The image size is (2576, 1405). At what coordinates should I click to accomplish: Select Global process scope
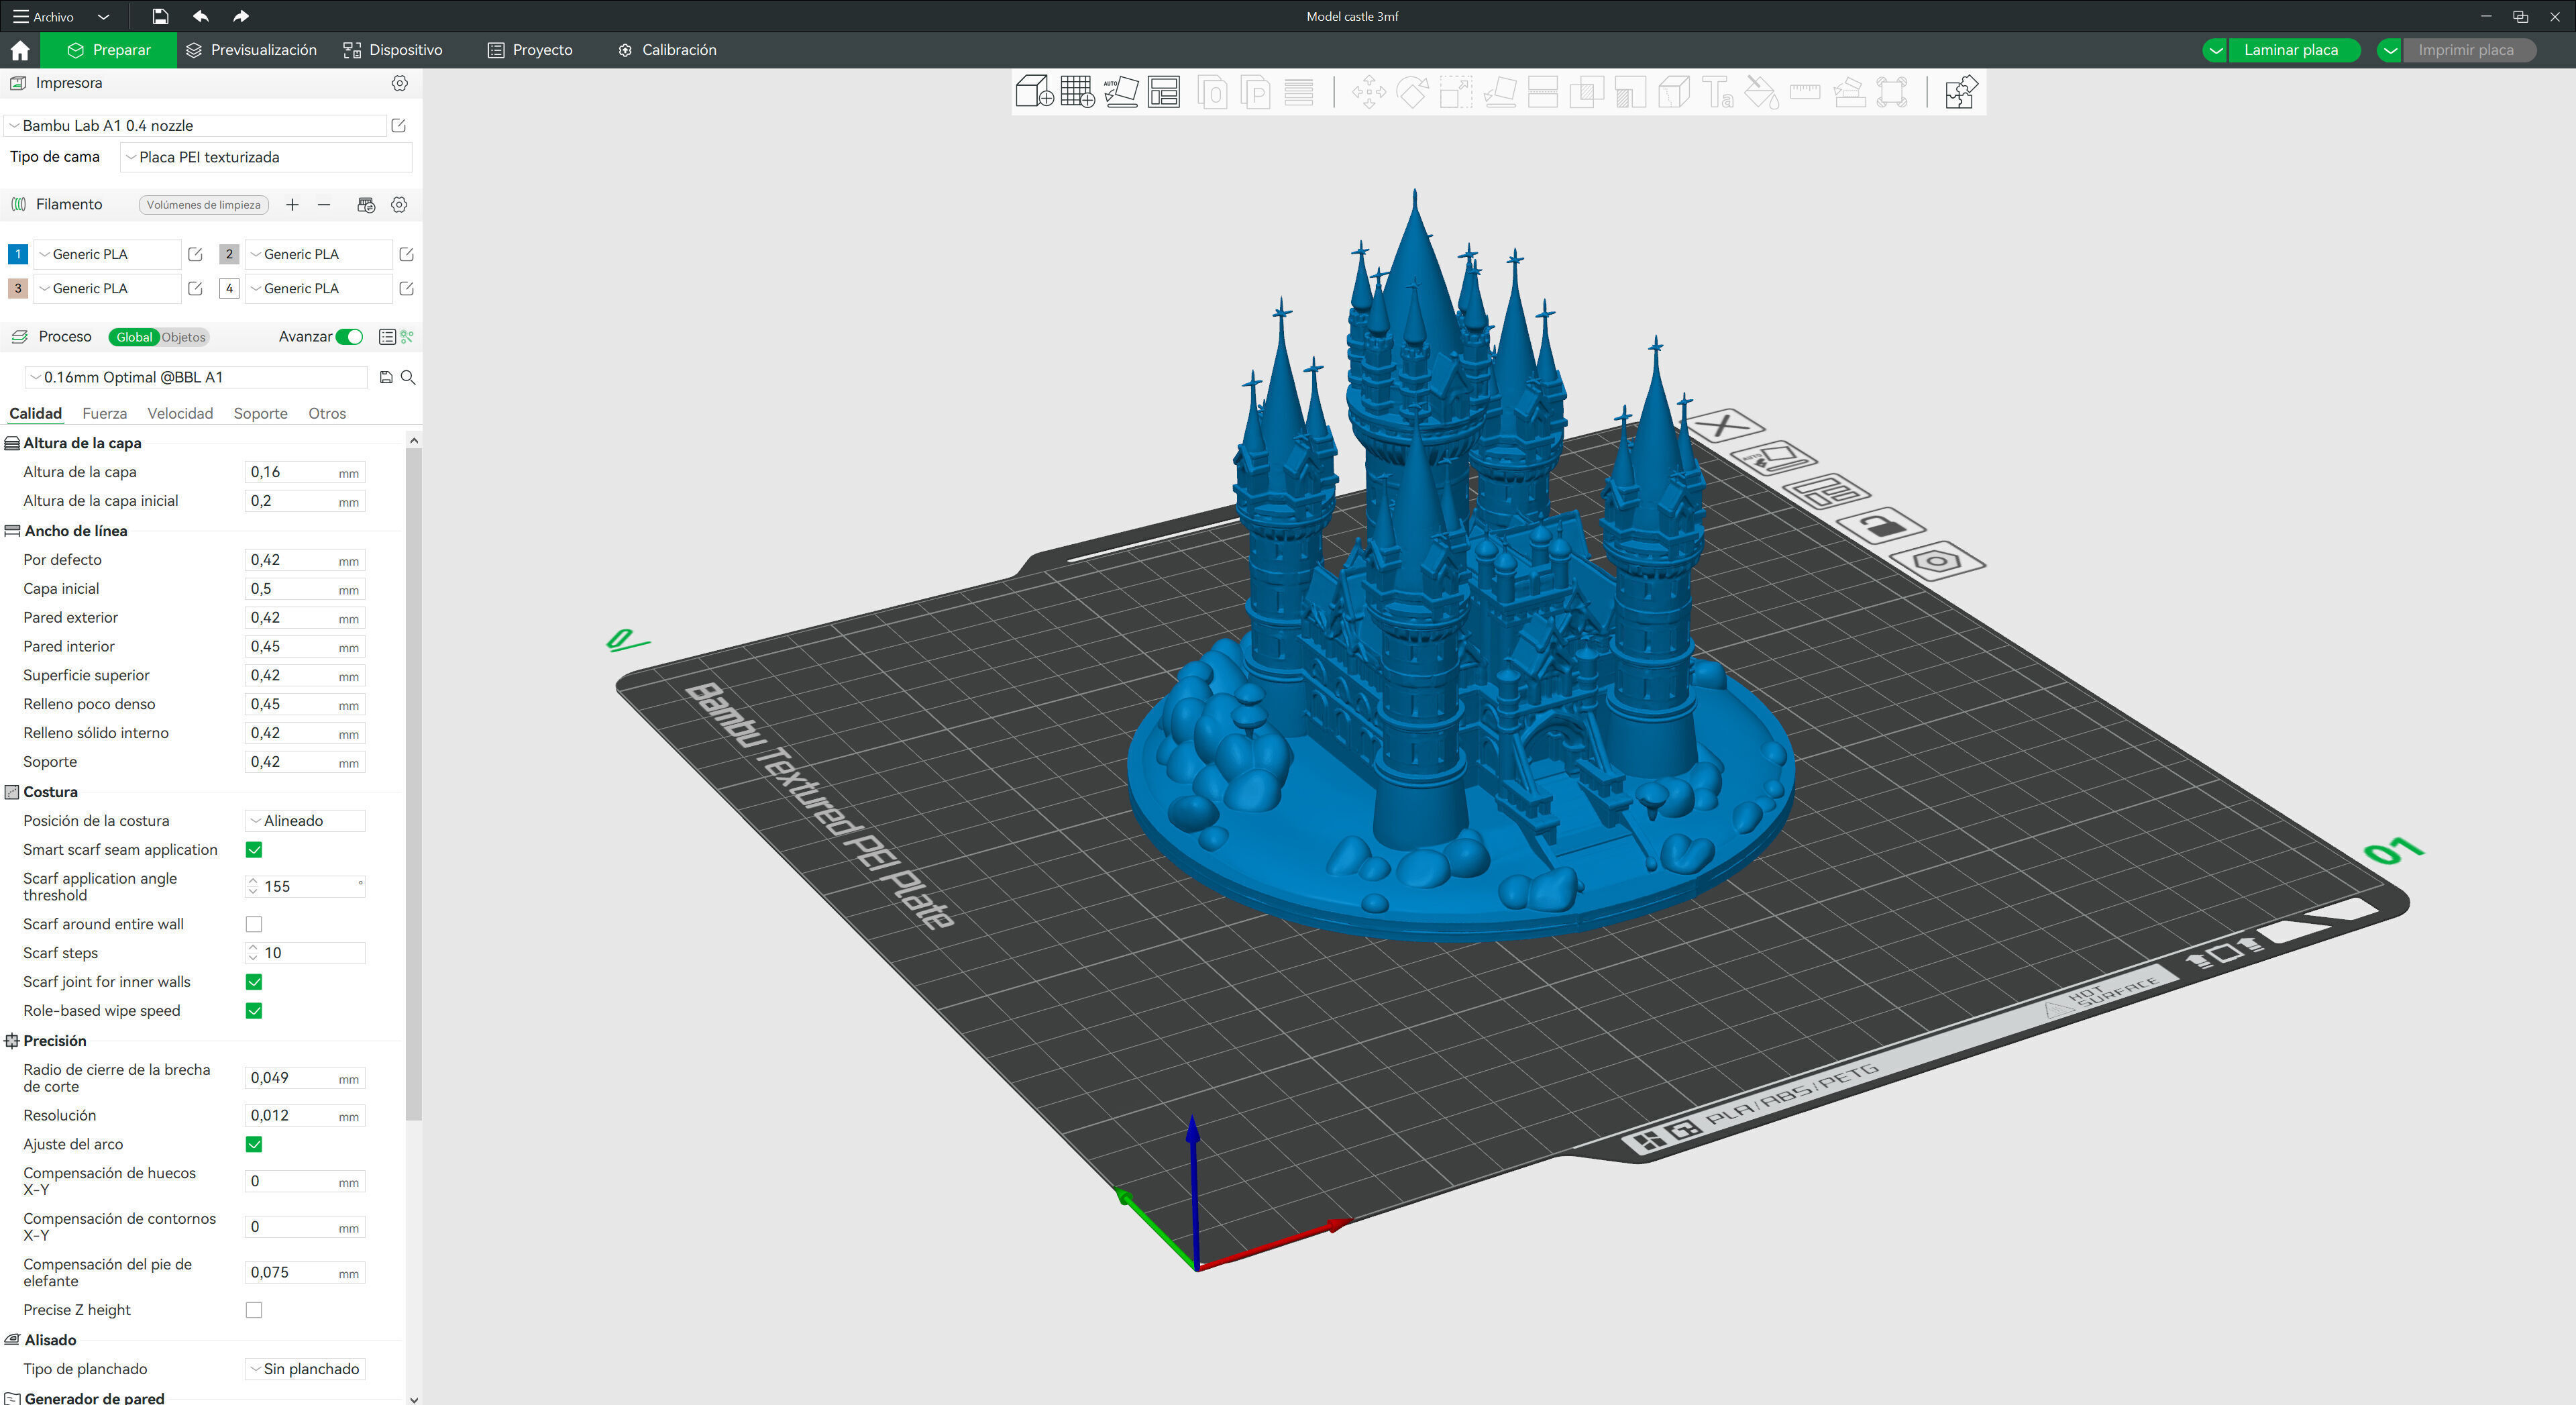pyautogui.click(x=134, y=337)
